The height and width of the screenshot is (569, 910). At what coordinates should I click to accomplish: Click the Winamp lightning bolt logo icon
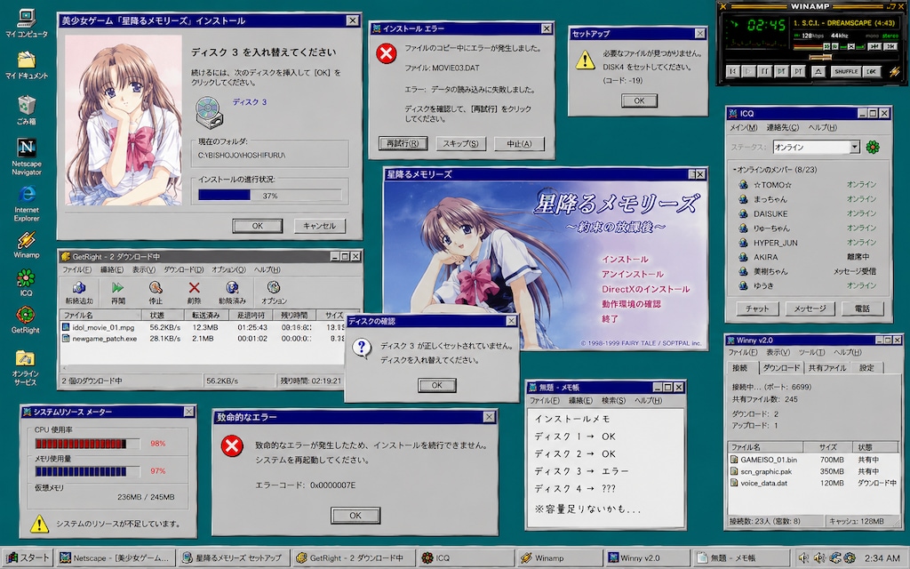[894, 71]
